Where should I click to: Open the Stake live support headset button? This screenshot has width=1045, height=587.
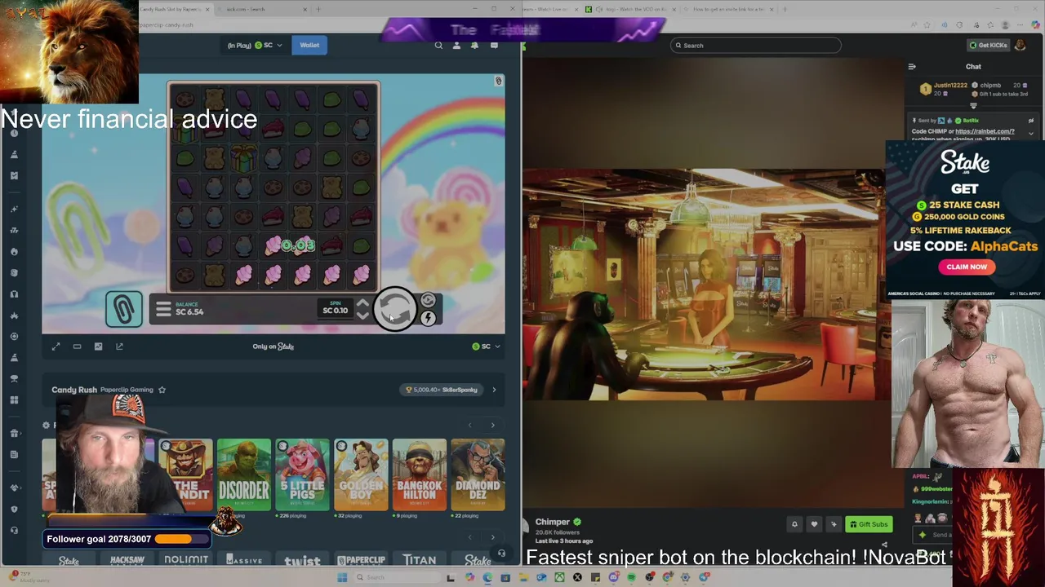tap(501, 554)
